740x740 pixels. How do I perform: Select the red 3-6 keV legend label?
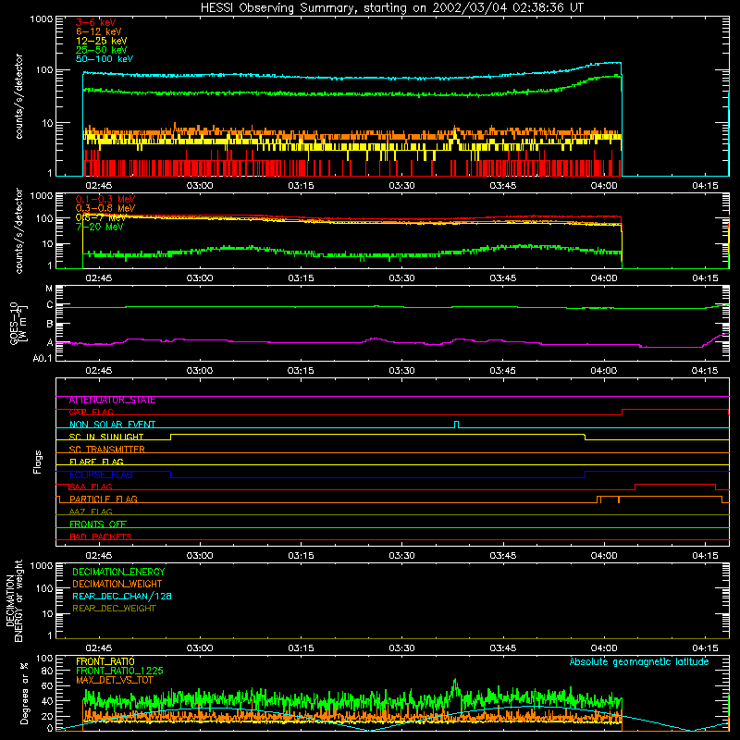point(96,22)
